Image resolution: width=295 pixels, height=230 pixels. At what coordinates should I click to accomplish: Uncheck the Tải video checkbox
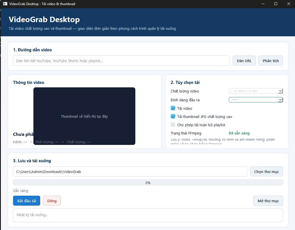pos(173,108)
